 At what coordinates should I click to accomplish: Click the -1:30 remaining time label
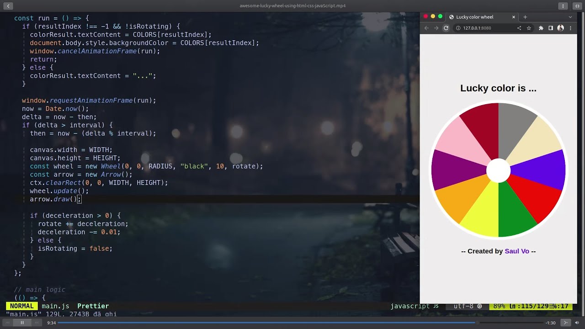pyautogui.click(x=551, y=323)
